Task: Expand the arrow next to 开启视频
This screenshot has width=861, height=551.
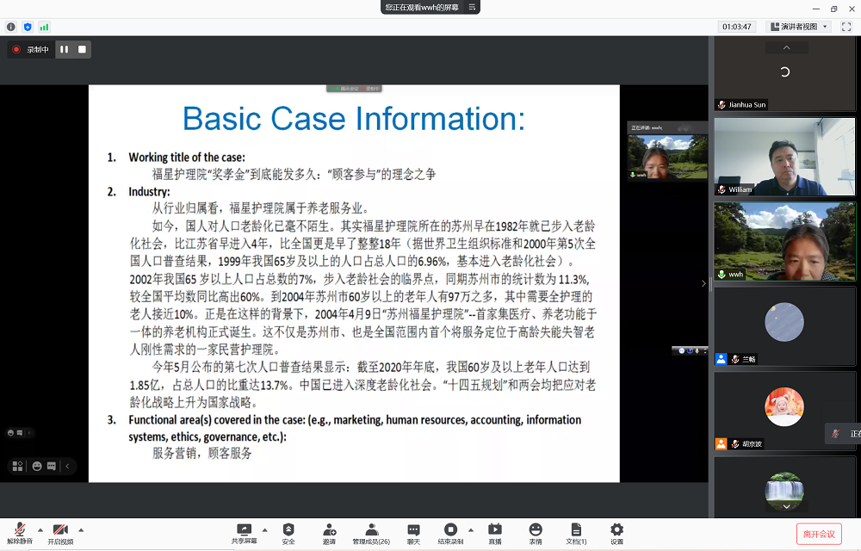Action: click(x=81, y=529)
